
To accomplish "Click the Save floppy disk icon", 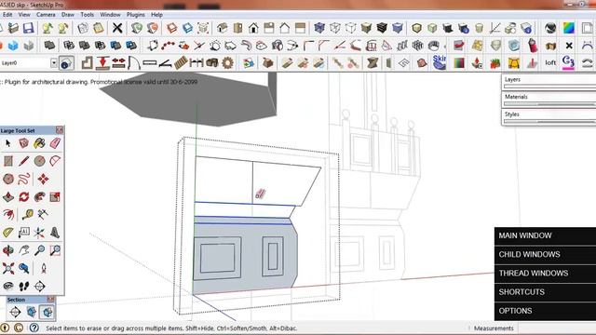I will (29, 28).
